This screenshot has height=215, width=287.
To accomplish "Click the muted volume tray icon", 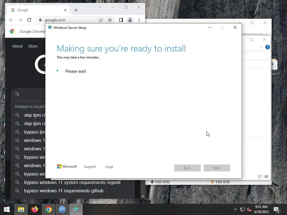I will point(249,209).
